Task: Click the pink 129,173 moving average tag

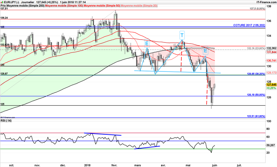Action: point(271,73)
